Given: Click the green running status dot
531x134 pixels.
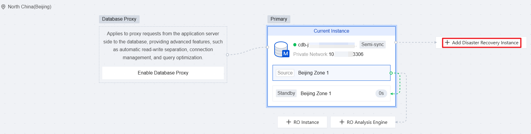Looking at the screenshot, I should pos(295,45).
